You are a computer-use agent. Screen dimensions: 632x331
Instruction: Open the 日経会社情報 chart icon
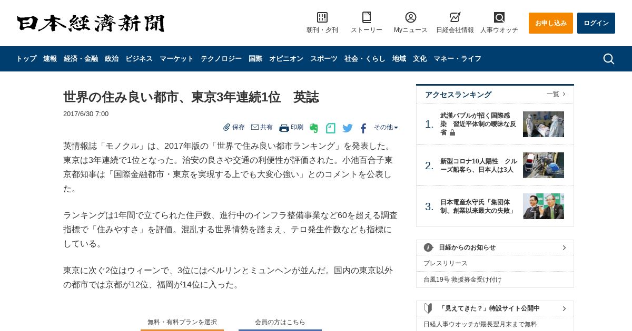click(x=455, y=17)
